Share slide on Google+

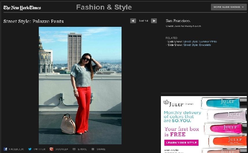tap(59, 149)
